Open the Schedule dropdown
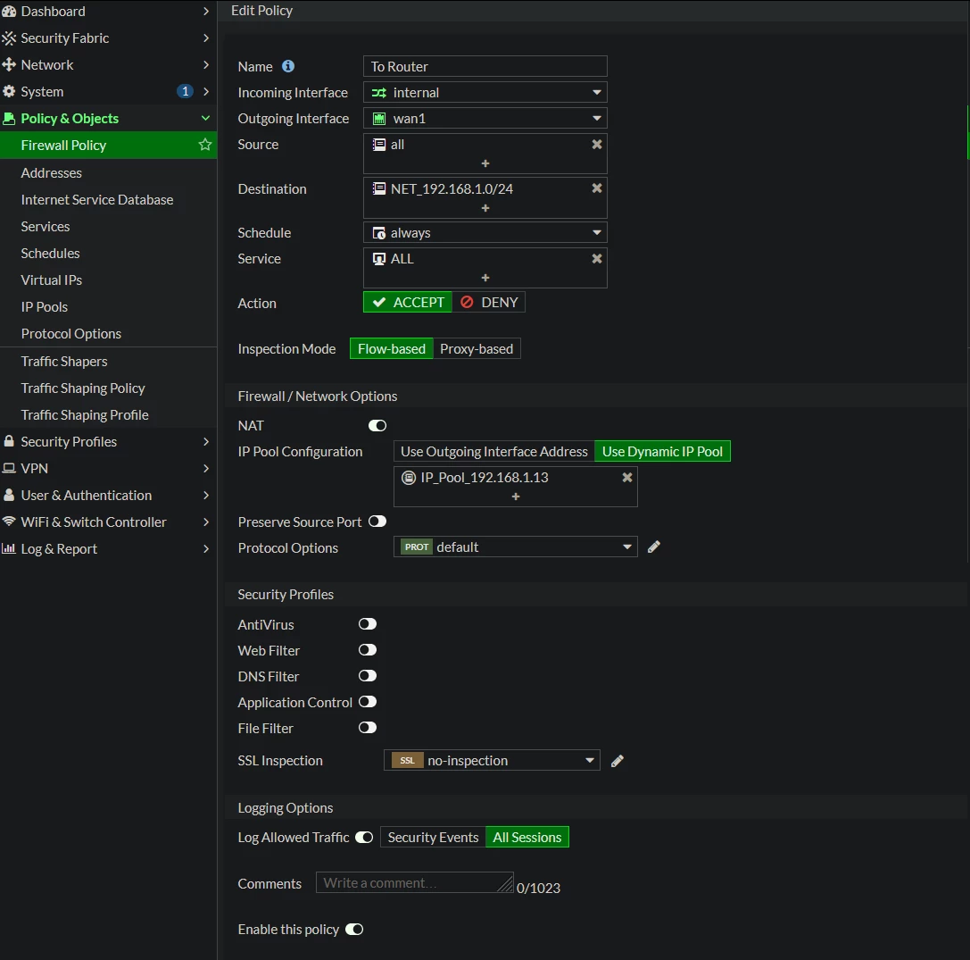 coord(485,233)
